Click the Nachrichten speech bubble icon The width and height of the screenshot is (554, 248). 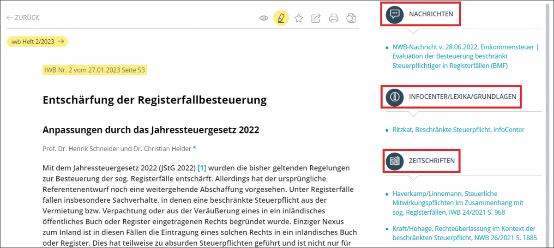395,14
